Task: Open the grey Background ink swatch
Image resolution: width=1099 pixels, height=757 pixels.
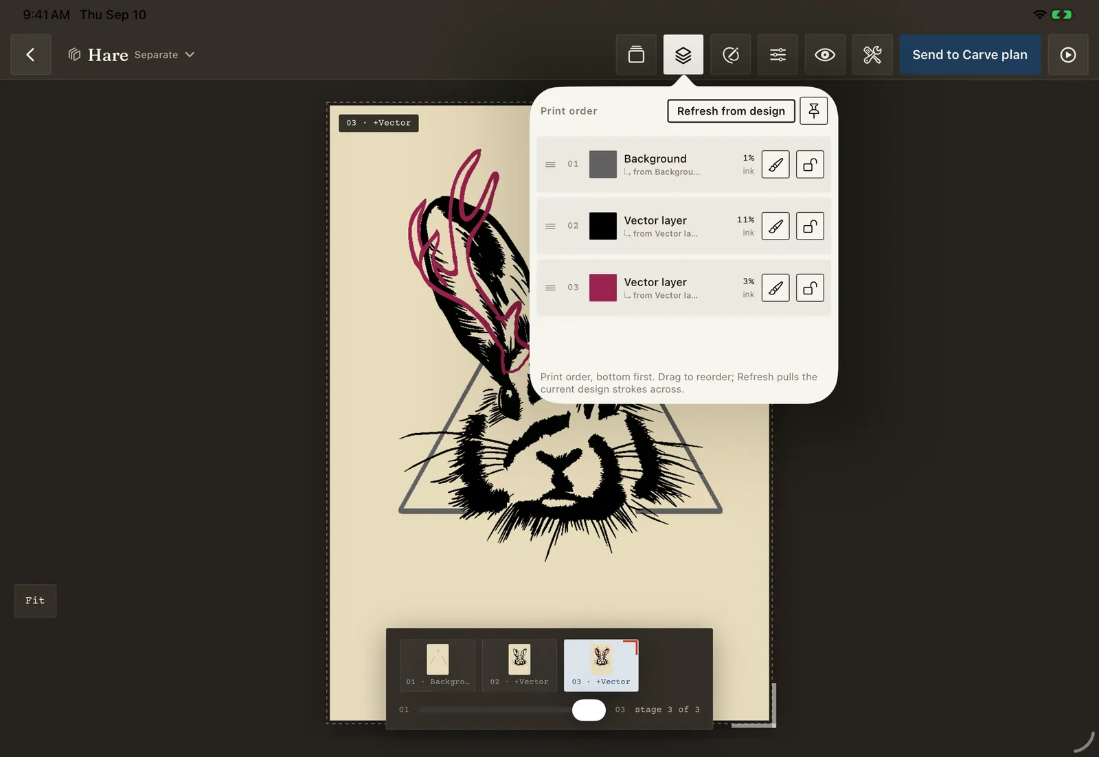Action: tap(603, 165)
